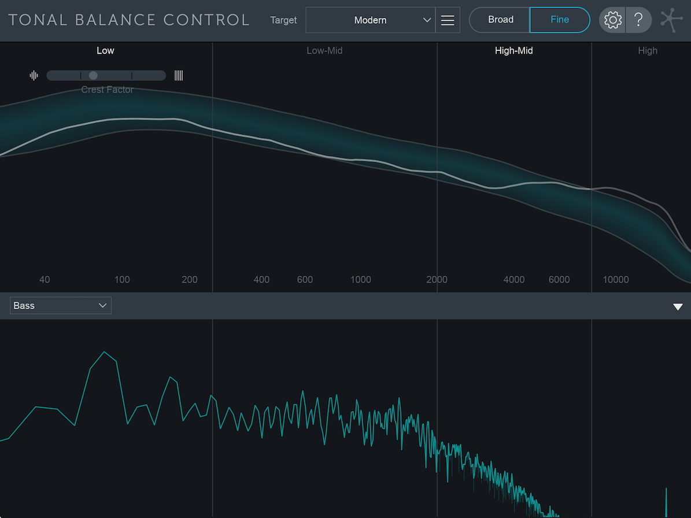This screenshot has width=691, height=518.
Task: Click the iZotope logo icon
Action: (671, 20)
